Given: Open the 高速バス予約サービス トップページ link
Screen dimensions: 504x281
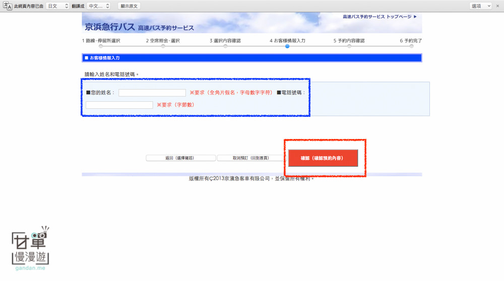Looking at the screenshot, I should [x=380, y=17].
